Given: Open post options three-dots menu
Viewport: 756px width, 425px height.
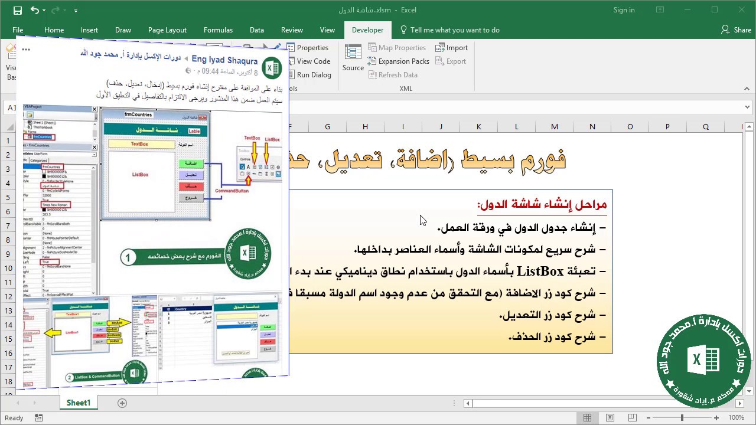Looking at the screenshot, I should click(25, 51).
